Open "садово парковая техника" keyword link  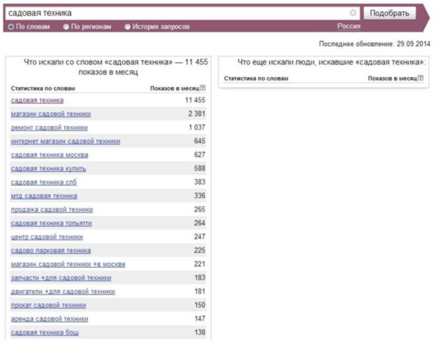(51, 251)
